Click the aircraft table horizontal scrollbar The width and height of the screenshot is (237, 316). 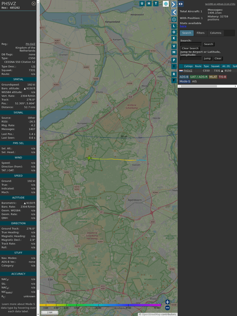point(198,86)
